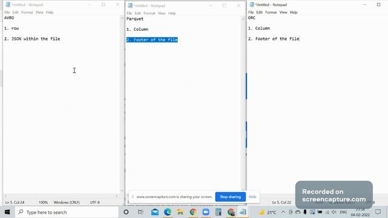This screenshot has width=388, height=218.
Task: Click the 'Parquet' heading text
Action: [x=135, y=19]
